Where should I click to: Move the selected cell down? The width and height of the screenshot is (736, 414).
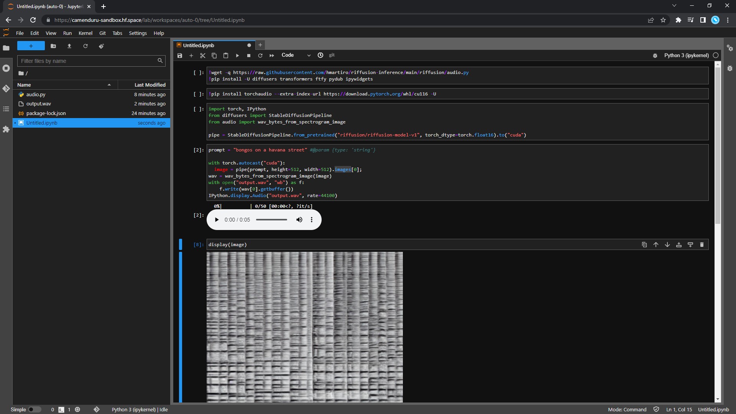[667, 245]
